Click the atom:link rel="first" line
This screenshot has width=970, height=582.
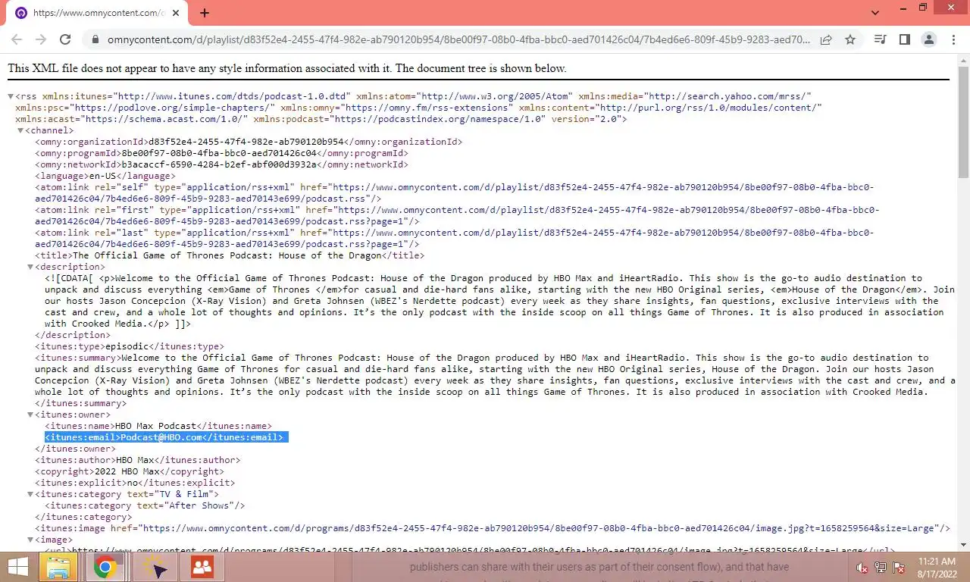[457, 215]
